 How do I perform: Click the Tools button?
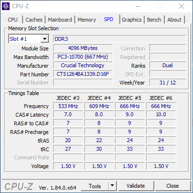click(95, 186)
